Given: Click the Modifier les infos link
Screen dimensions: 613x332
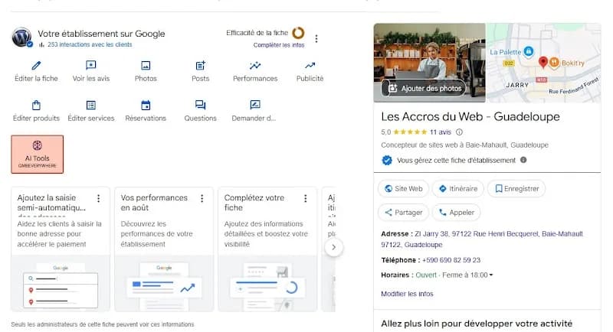Looking at the screenshot, I should 407,294.
